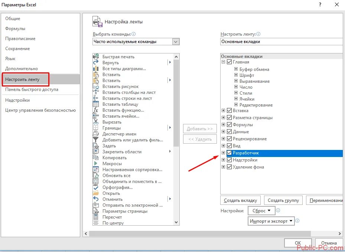Viewport: 345px width, 252px height.
Task: Click the Создать группу button
Action: click(283, 200)
